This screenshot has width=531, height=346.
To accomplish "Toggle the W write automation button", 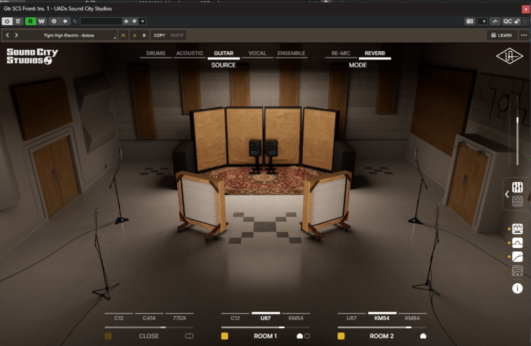I will pos(41,21).
